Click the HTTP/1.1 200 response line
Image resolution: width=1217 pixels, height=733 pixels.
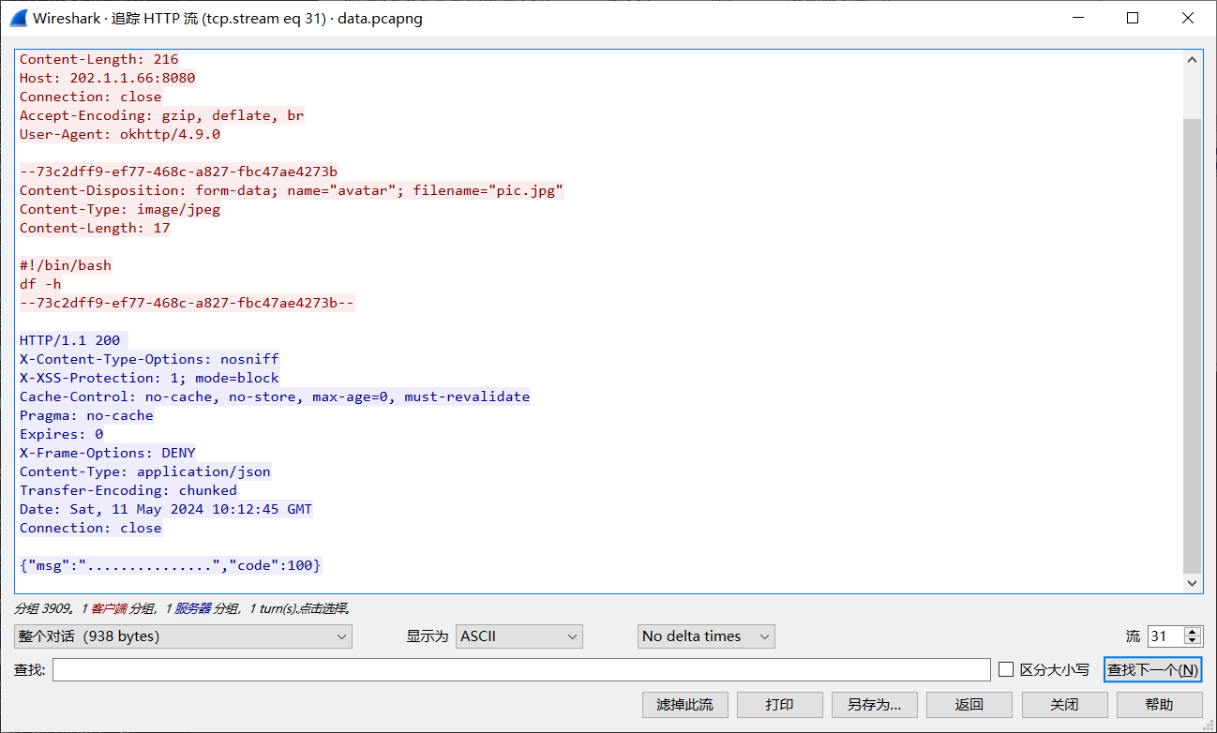click(74, 340)
